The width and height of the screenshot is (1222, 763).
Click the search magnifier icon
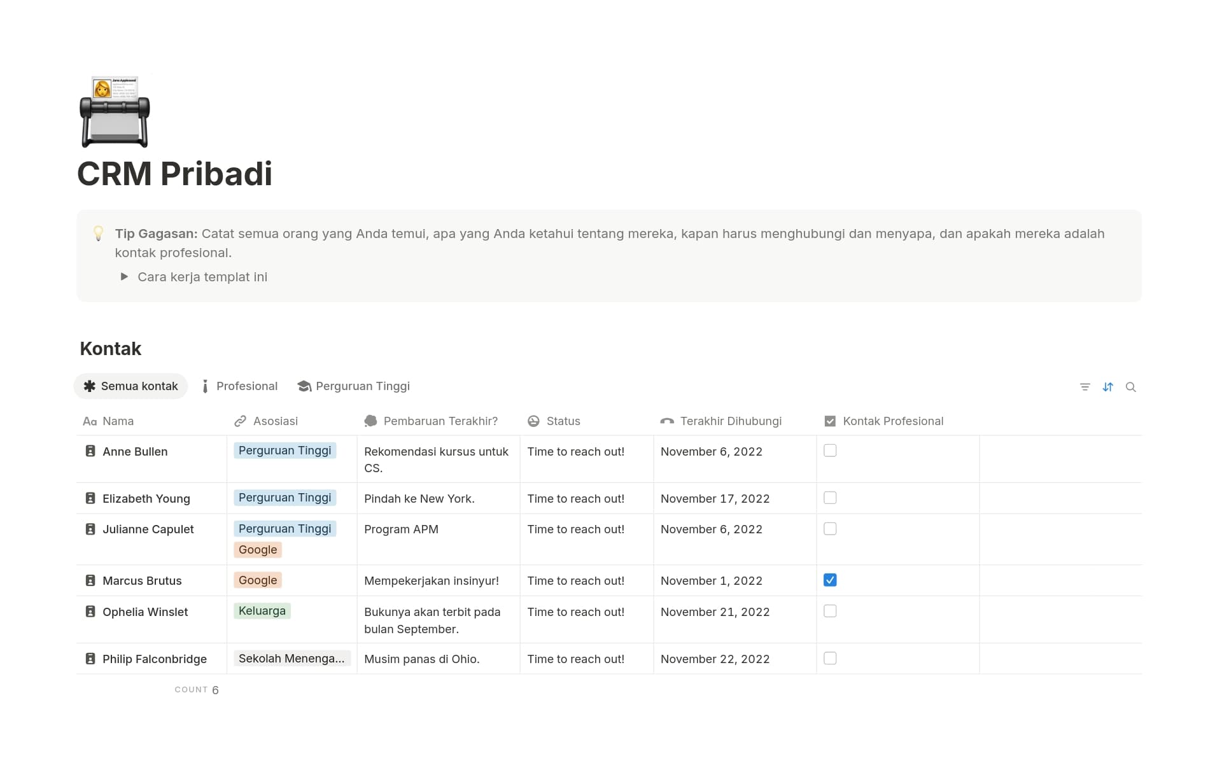[1130, 387]
